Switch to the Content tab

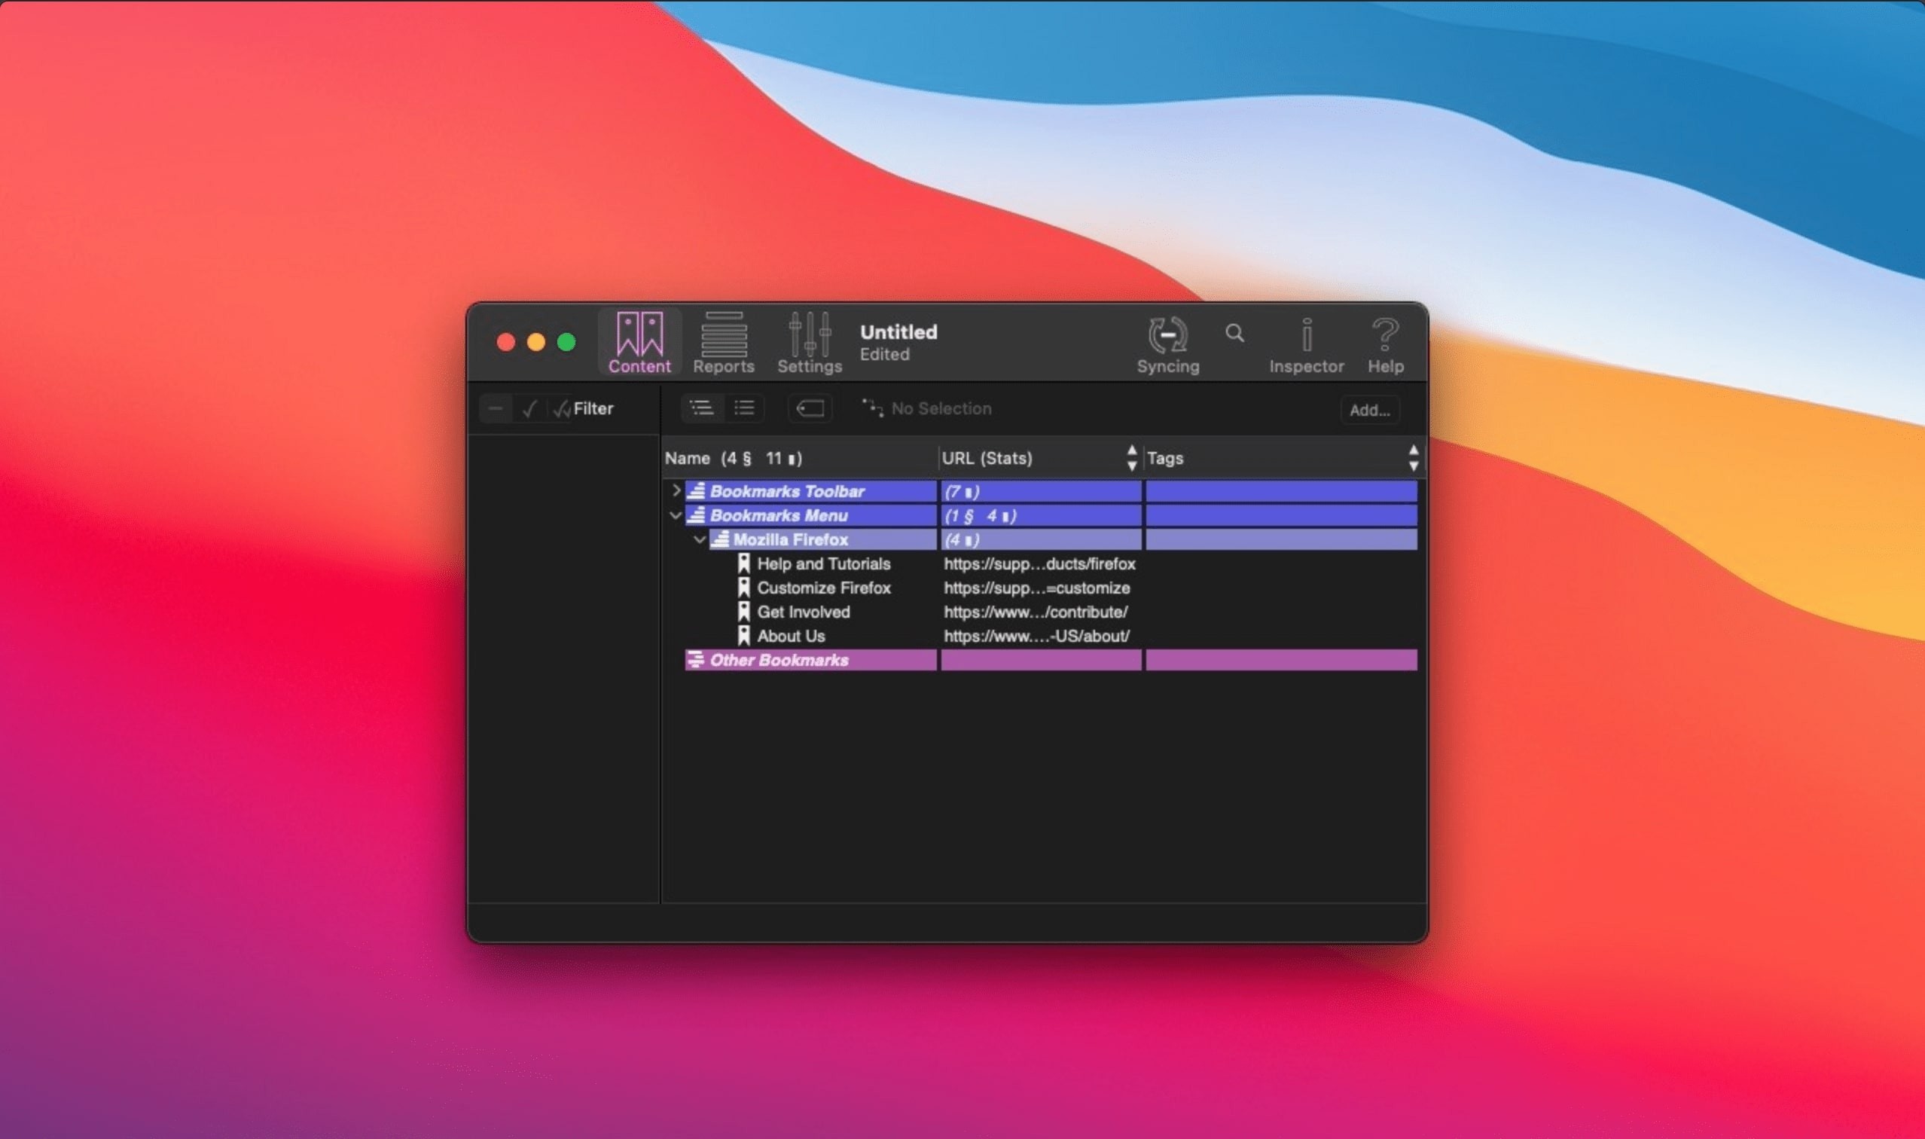click(x=639, y=341)
